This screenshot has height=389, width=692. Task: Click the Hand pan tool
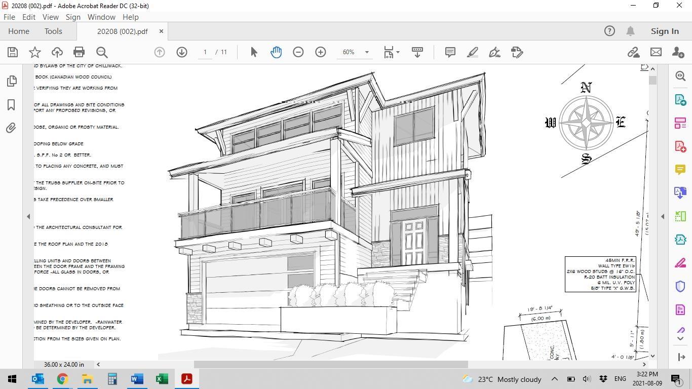coord(276,52)
